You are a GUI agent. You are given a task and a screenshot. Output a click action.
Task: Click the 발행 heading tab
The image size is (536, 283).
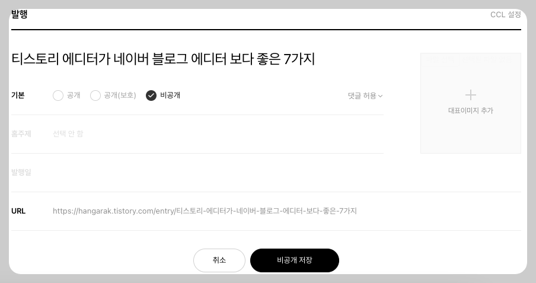point(19,14)
